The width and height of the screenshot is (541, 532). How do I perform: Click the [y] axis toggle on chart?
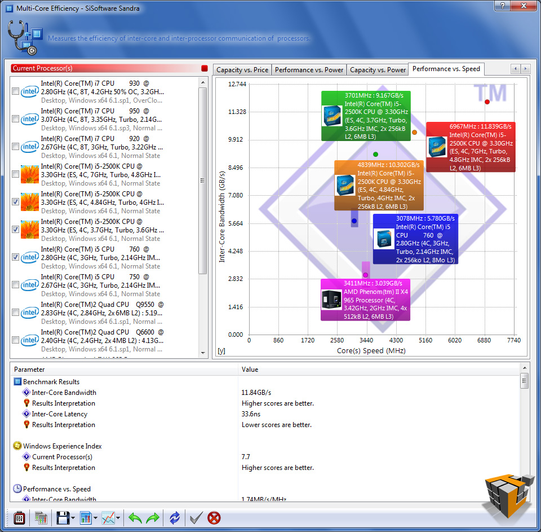(x=221, y=351)
